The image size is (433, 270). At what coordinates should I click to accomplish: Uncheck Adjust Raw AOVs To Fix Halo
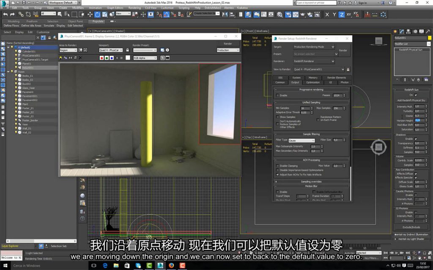277,175
